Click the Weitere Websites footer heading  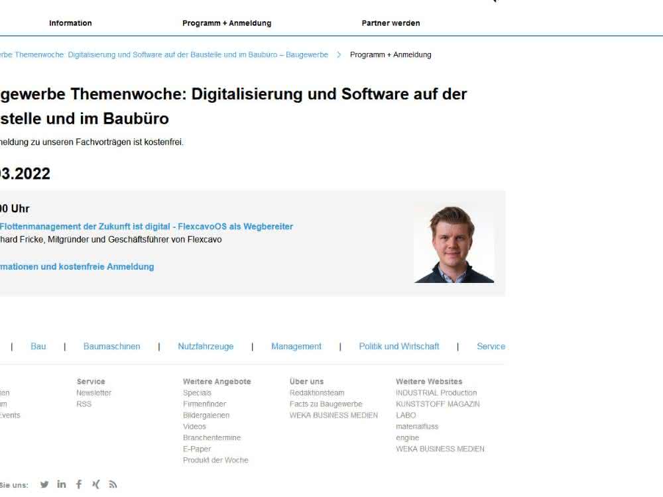(x=429, y=382)
